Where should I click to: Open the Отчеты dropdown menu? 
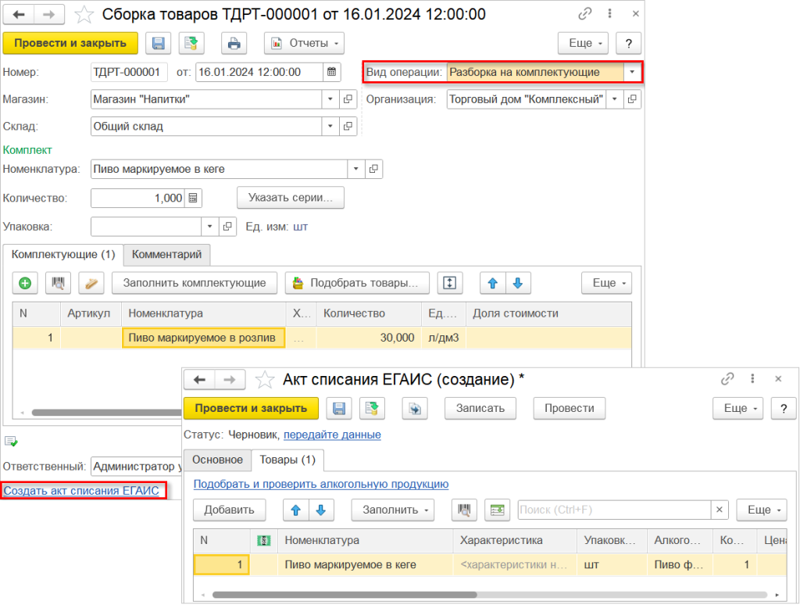[x=304, y=44]
